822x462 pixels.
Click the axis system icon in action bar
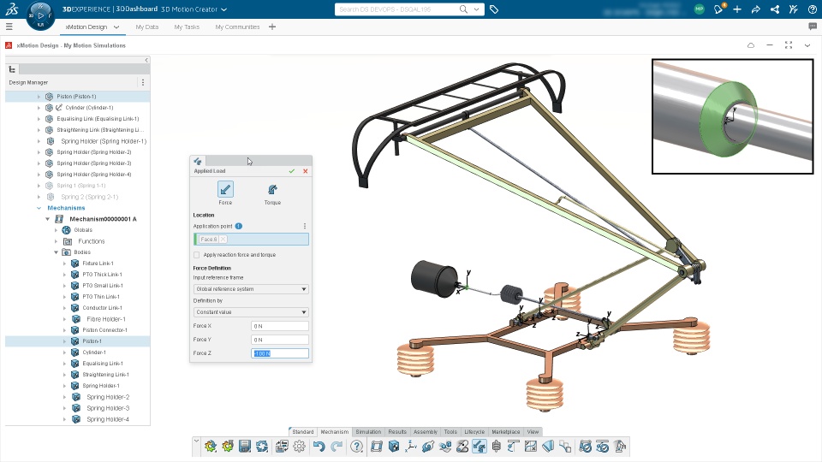click(411, 447)
